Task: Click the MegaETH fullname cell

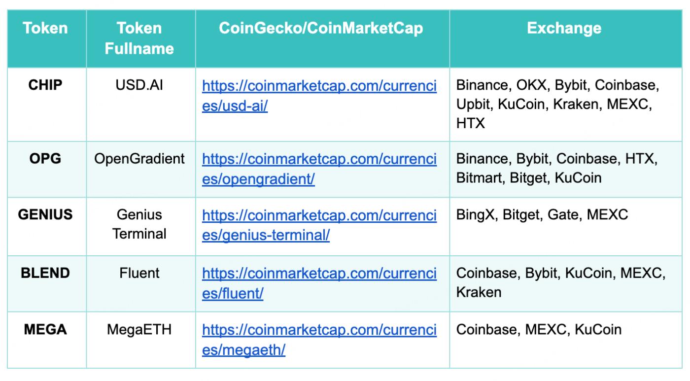Action: point(139,329)
